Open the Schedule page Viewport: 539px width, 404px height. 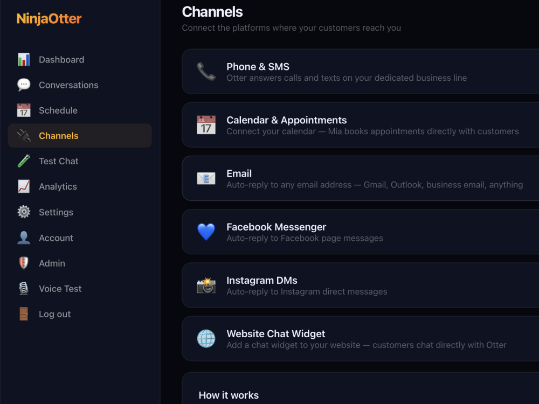click(x=58, y=110)
